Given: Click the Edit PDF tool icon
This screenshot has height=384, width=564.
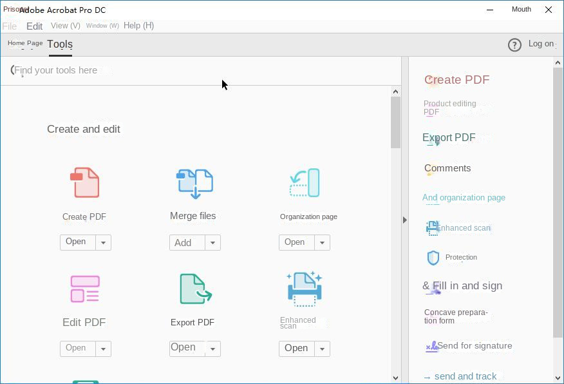Looking at the screenshot, I should 84,289.
